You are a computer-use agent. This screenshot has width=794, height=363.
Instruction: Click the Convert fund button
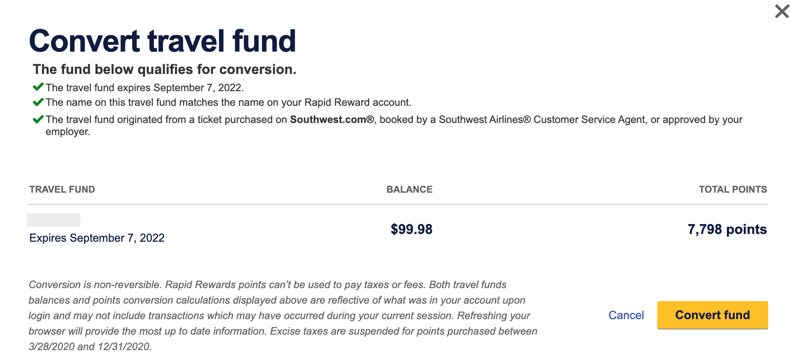pyautogui.click(x=712, y=315)
